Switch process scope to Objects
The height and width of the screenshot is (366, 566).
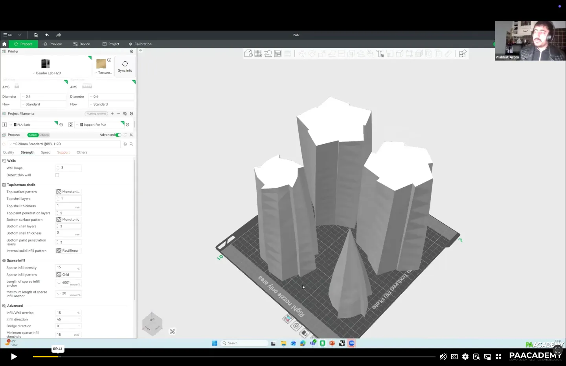(x=44, y=135)
